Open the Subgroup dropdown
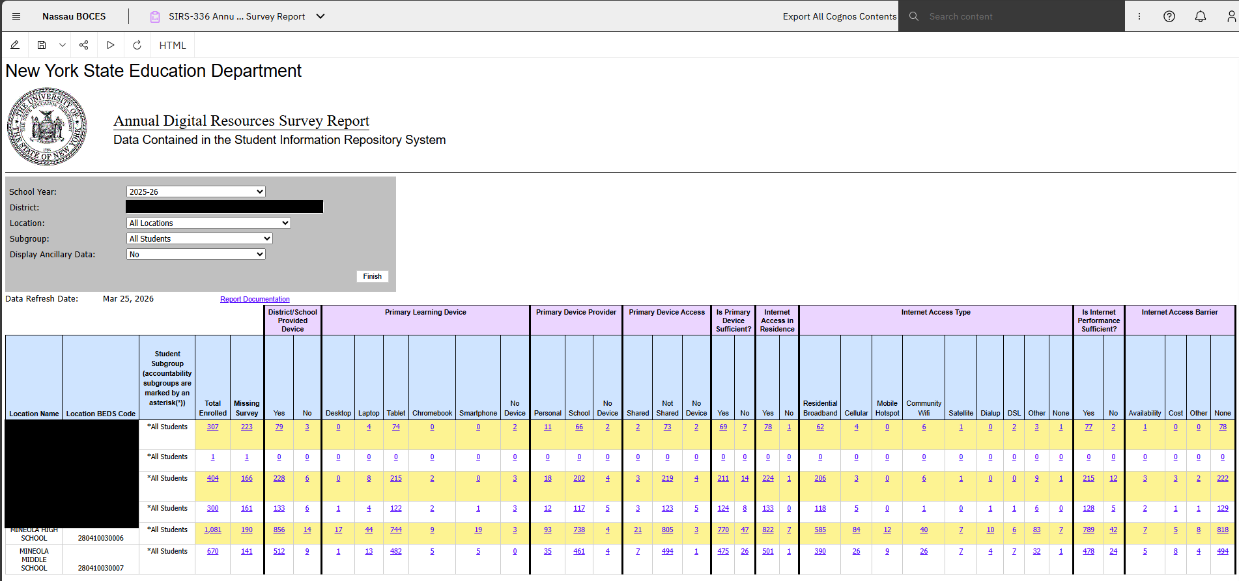The height and width of the screenshot is (581, 1239). [x=199, y=238]
